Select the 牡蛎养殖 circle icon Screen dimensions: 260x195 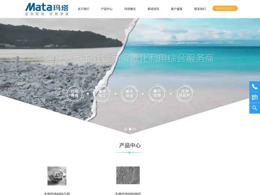point(75,94)
